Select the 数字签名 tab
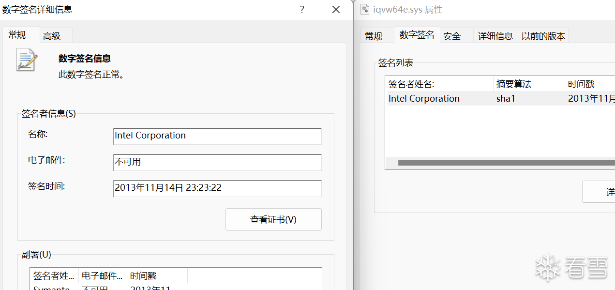Image resolution: width=615 pixels, height=290 pixels. pos(417,35)
